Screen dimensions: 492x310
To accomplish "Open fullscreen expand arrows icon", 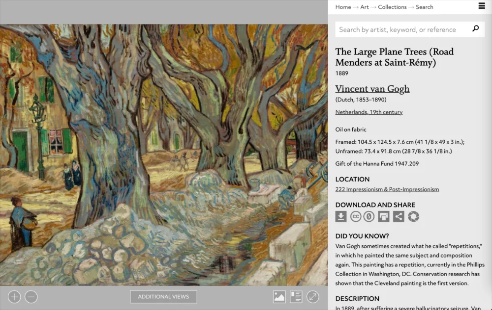I will coord(313,297).
